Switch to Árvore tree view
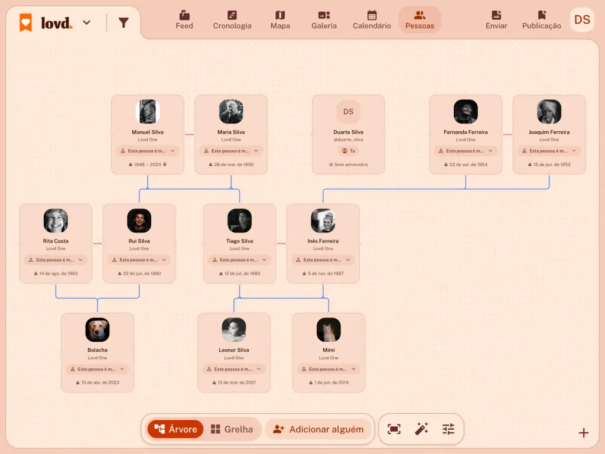Viewport: 605px width, 454px height. (x=175, y=429)
